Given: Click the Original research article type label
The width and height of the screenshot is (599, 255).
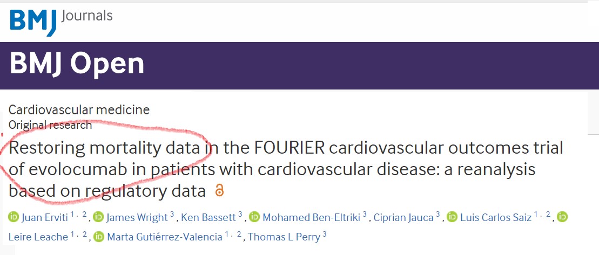Looking at the screenshot, I should coord(50,125).
